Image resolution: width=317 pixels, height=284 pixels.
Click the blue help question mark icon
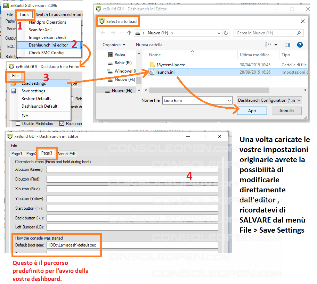pyautogui.click(x=300, y=45)
